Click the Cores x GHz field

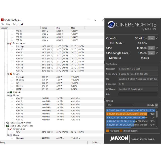click(x=138, y=74)
